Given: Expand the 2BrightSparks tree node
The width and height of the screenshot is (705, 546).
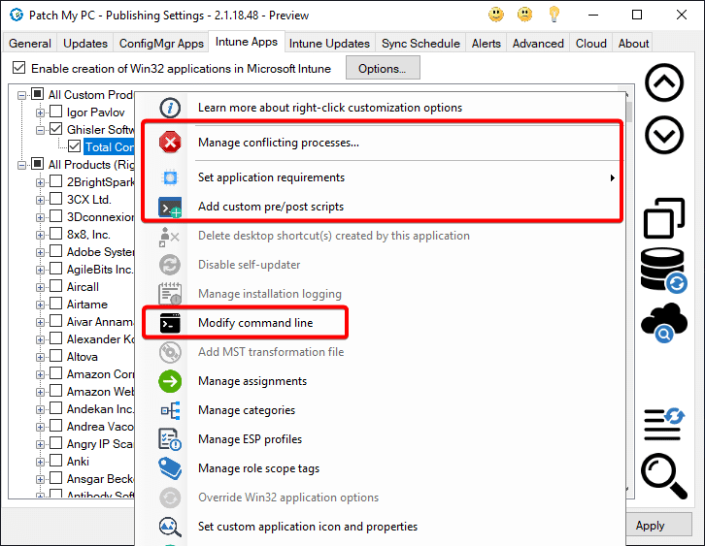Looking at the screenshot, I should click(x=41, y=182).
